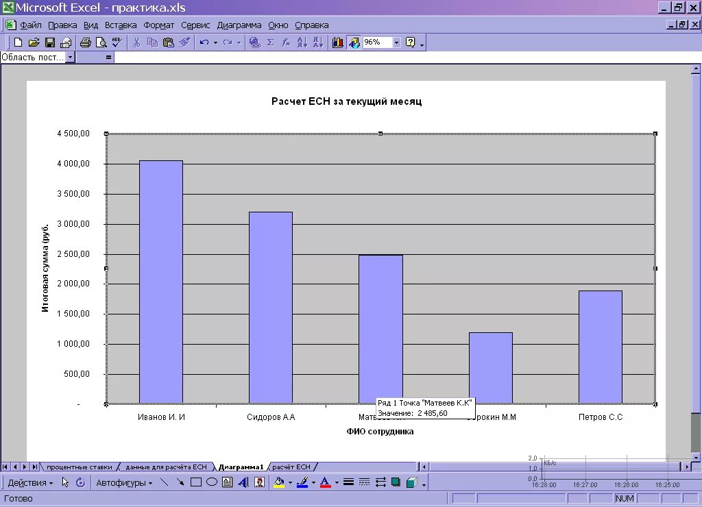Image resolution: width=702 pixels, height=507 pixels.
Task: Click Line Style icon in drawing toolbar
Action: 348,482
